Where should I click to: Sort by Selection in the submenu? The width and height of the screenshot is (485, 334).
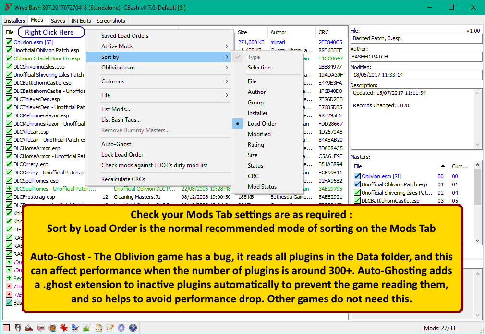tap(267, 68)
